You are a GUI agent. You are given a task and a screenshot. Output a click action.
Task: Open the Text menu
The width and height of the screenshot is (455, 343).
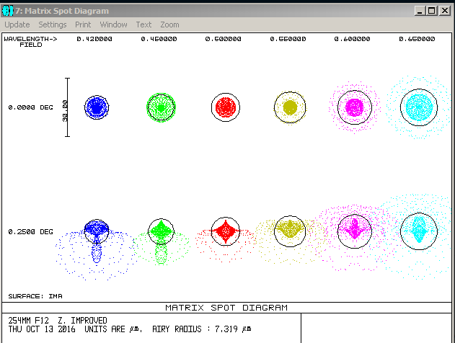144,24
